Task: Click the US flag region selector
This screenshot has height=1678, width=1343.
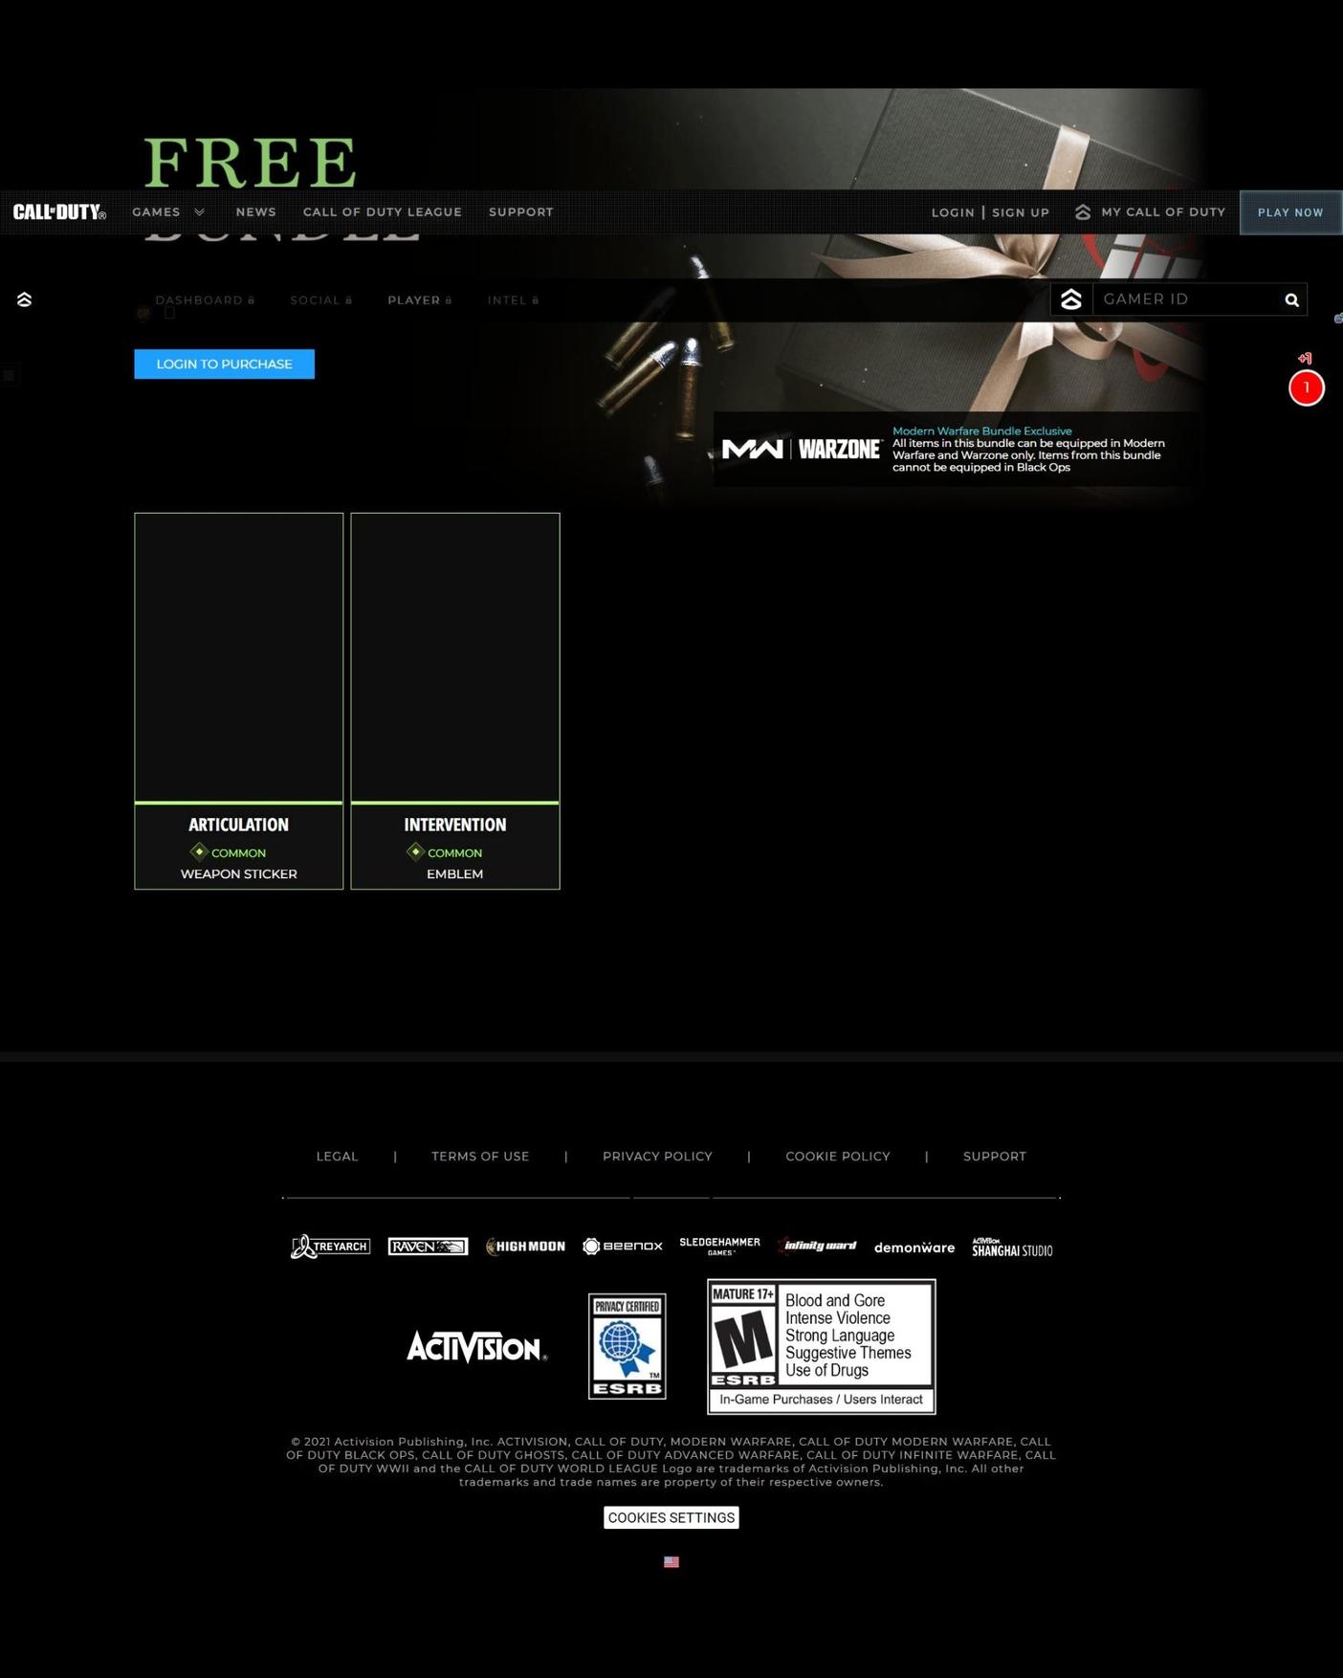Action: click(671, 1561)
